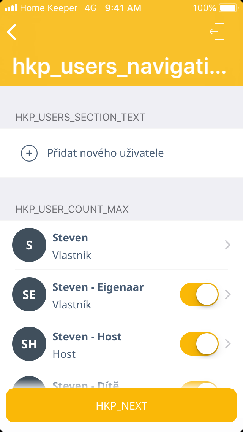Expand Steven - Eigenaar details chevron
The height and width of the screenshot is (432, 243).
[228, 294]
